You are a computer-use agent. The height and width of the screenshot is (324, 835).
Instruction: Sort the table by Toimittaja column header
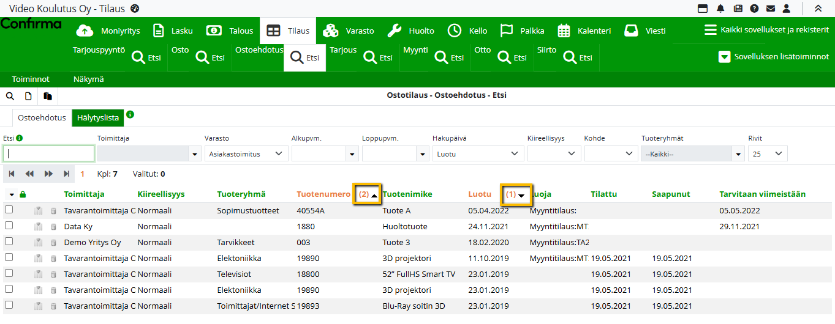pyautogui.click(x=84, y=194)
